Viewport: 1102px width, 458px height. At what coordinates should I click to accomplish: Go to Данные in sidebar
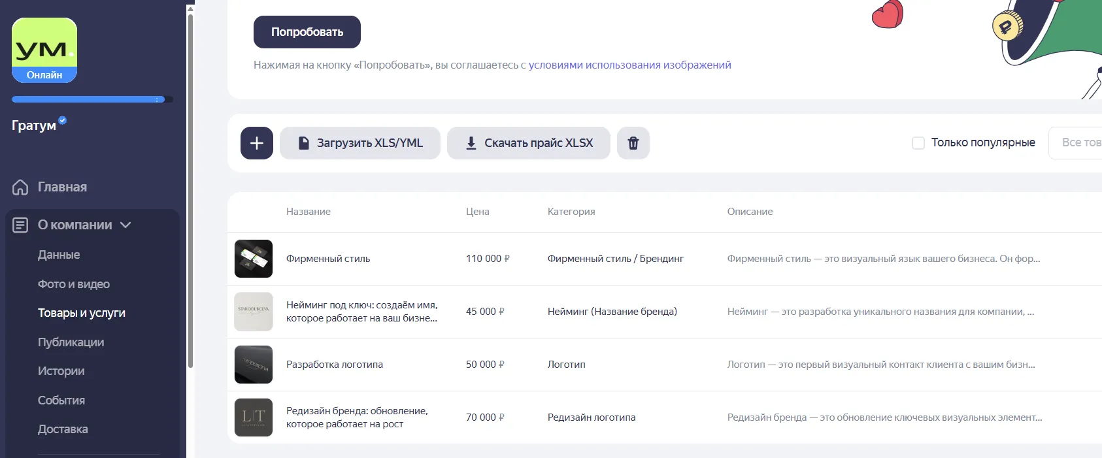point(59,255)
